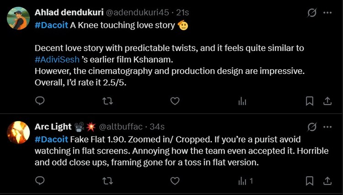Viewport: 343px width, 195px height.
Task: Like Ahlad dendukuri's Dacoit review tweet
Action: [x=175, y=101]
